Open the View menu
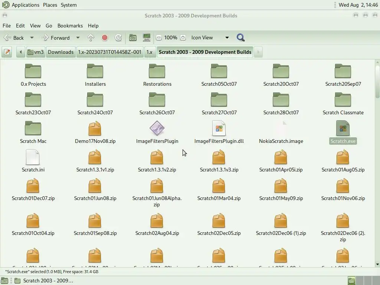Screen dimensions: 380x285 click(x=35, y=26)
